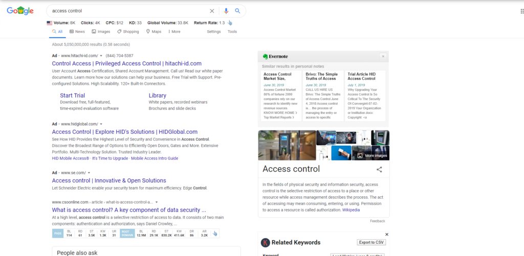Click the Related Keywords K logo icon
This screenshot has height=256, width=524.
tap(266, 242)
